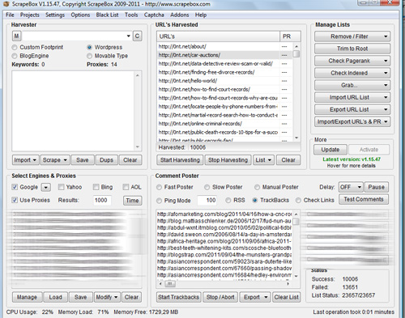
Task: Open the Delay OFF dropdown
Action: (351, 187)
